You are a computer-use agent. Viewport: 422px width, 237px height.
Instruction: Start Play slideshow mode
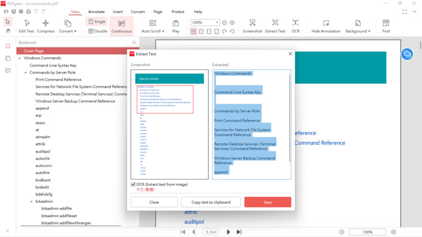176,26
